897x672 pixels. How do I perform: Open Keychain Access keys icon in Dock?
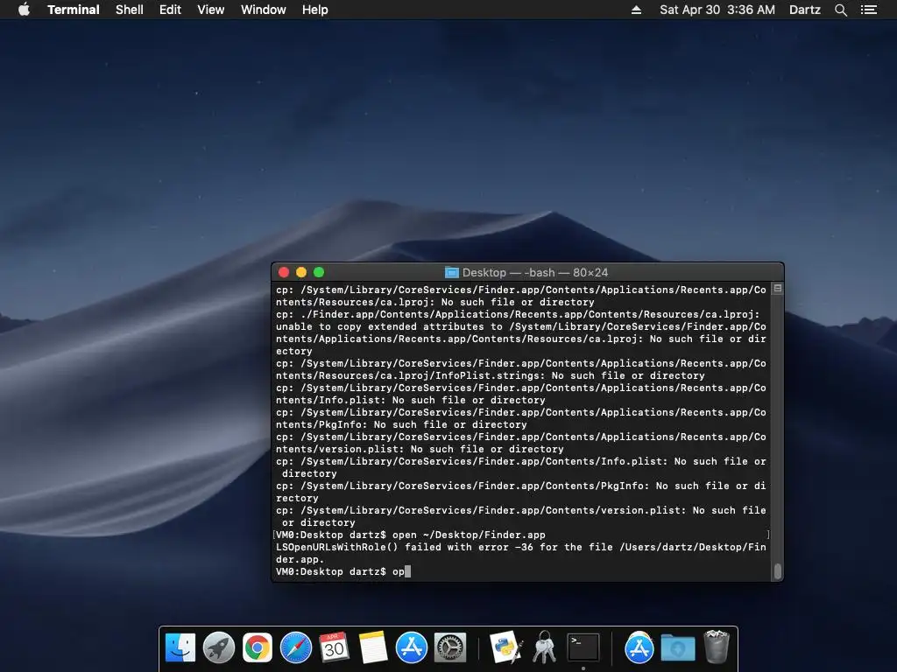tap(545, 648)
